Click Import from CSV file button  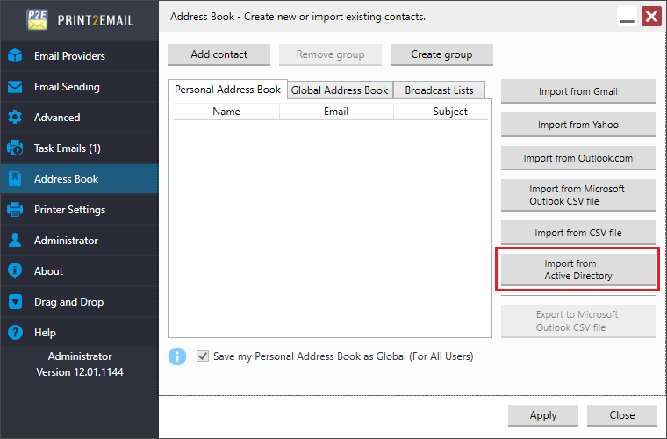[578, 233]
